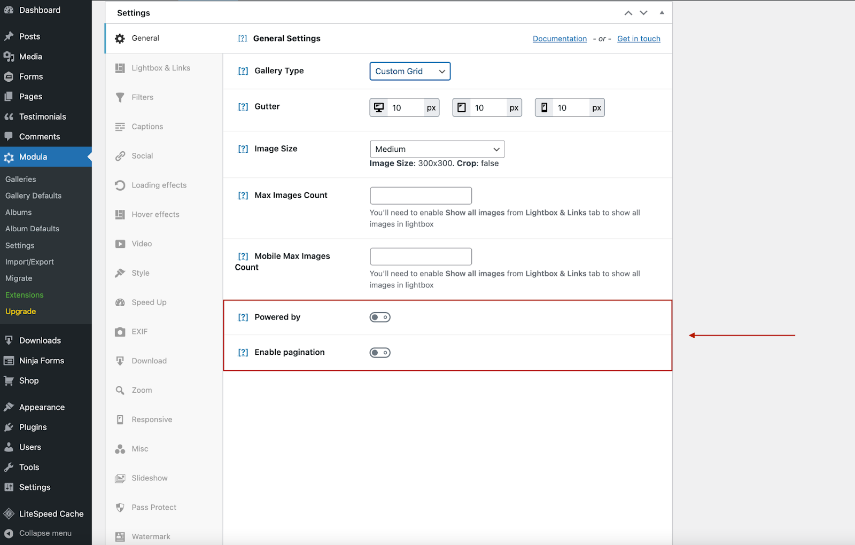855x545 pixels.
Task: Click the mobile Gutter value field
Action: (570, 108)
